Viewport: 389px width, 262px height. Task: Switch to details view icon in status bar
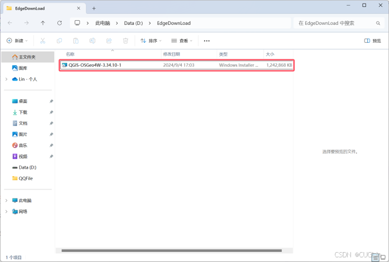click(375, 258)
